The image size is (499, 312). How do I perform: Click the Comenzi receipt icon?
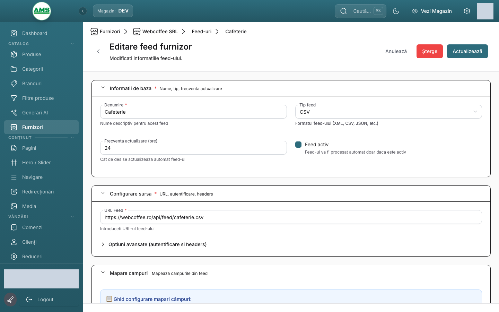click(x=14, y=227)
